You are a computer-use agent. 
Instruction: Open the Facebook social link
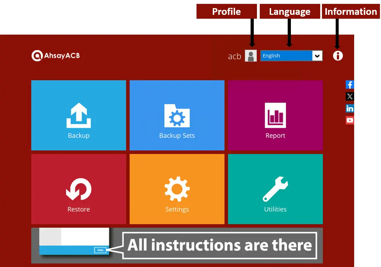pos(350,85)
